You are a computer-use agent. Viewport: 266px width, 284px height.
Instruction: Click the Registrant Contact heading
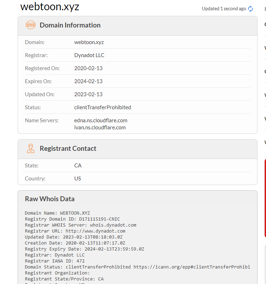coord(68,149)
